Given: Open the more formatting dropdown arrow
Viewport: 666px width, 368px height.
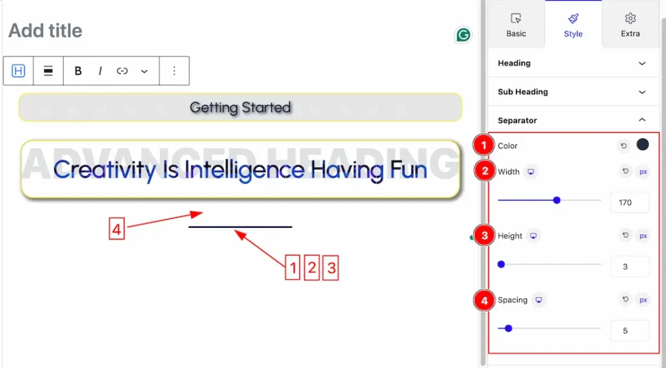Looking at the screenshot, I should pos(144,71).
